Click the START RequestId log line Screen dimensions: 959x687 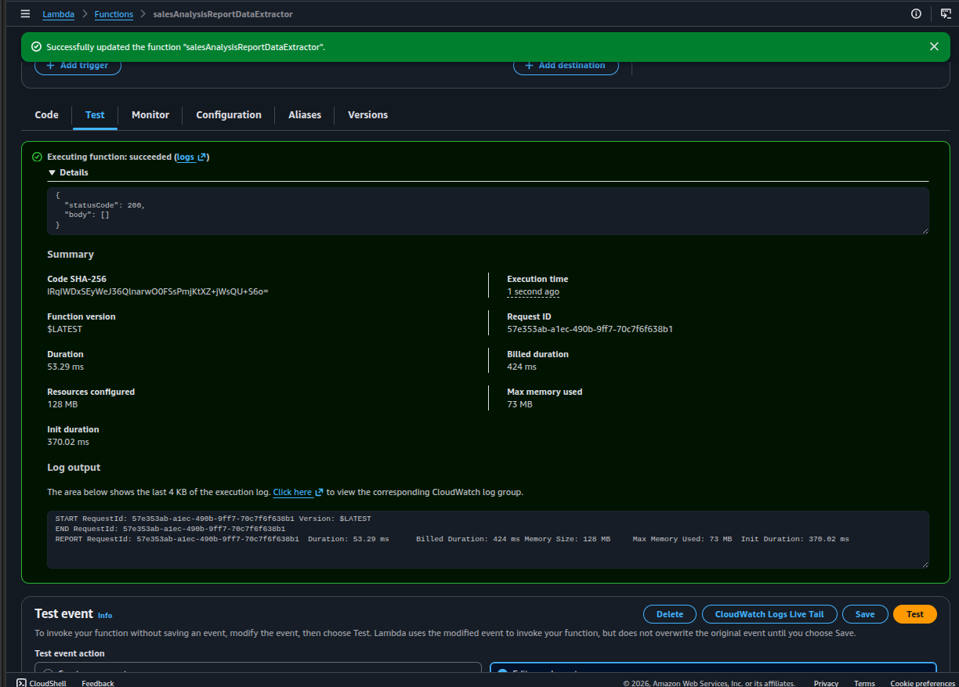(x=213, y=519)
